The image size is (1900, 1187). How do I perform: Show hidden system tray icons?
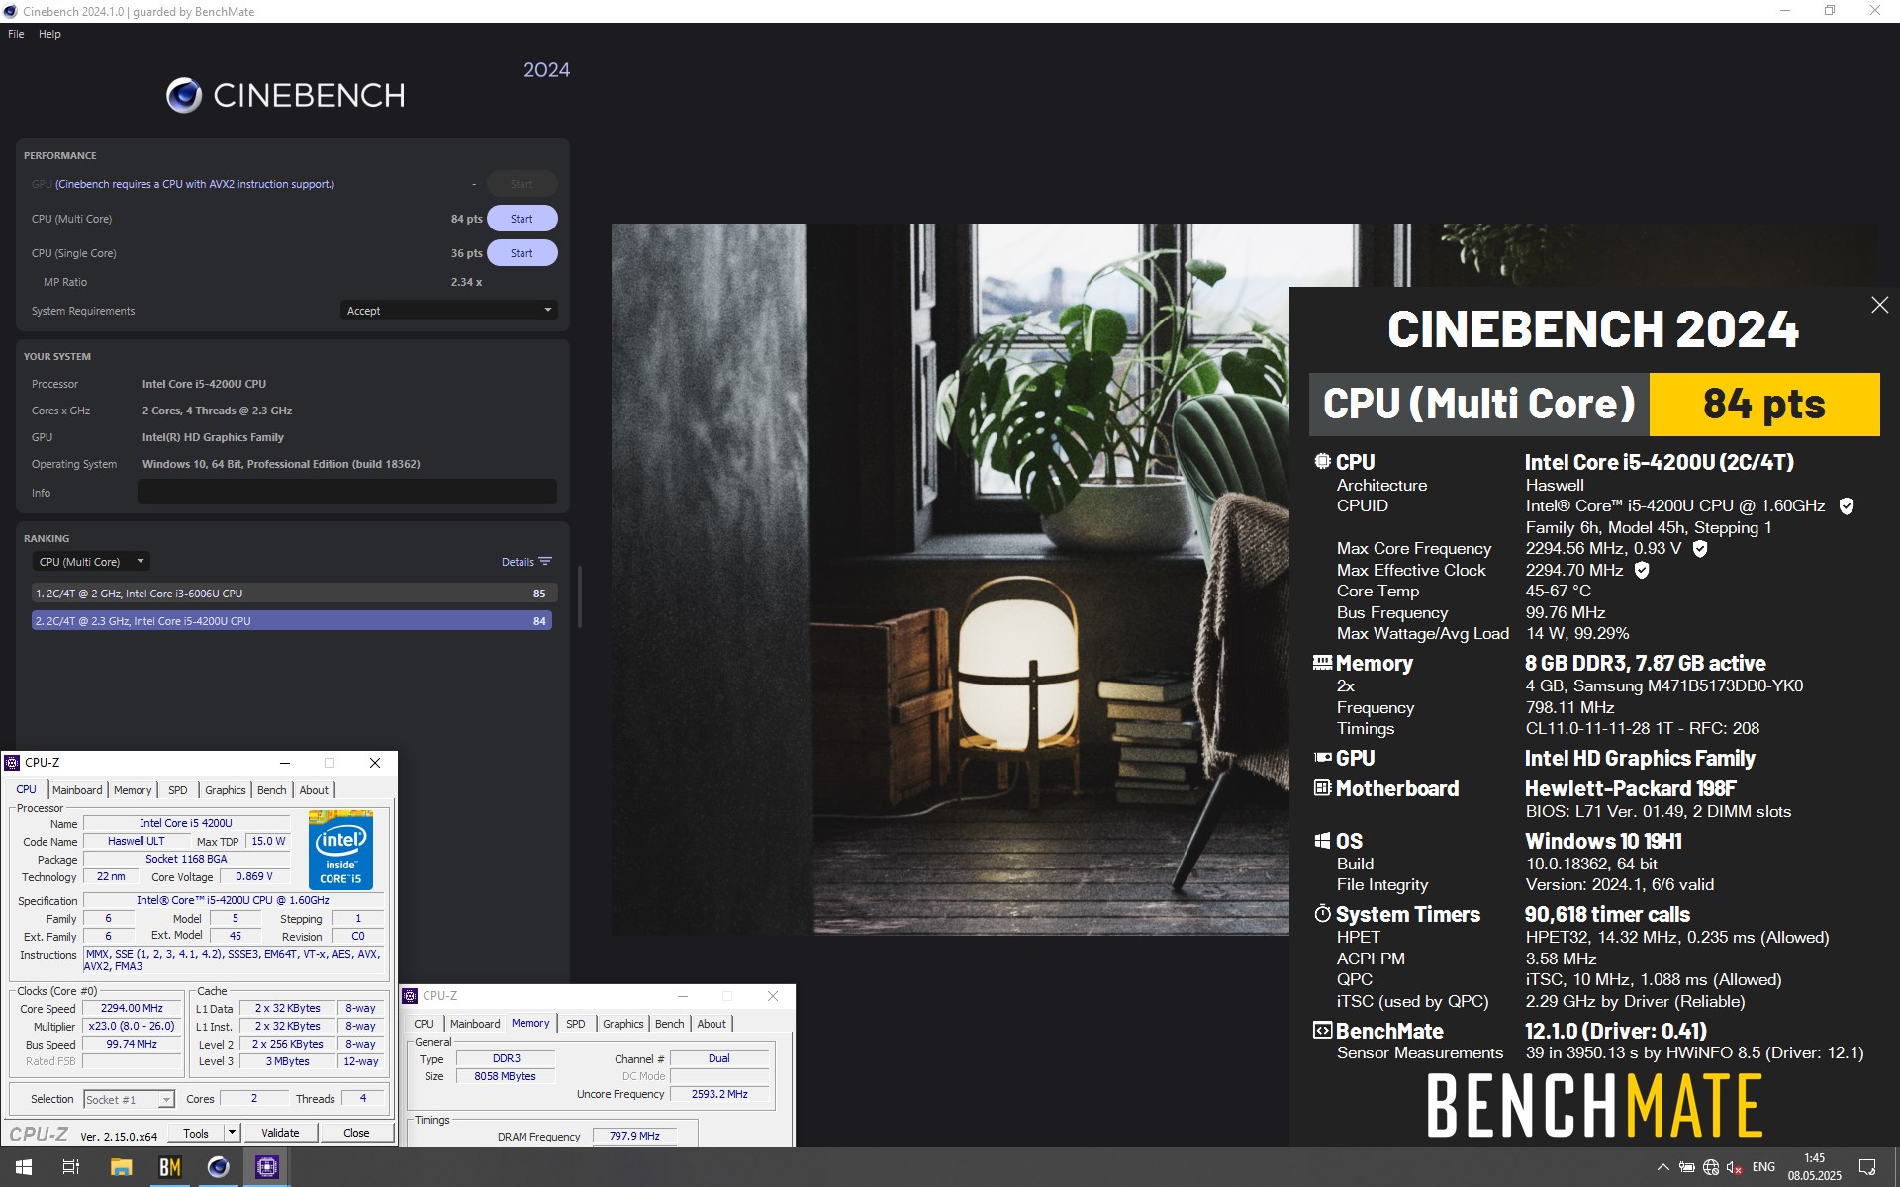coord(1662,1167)
